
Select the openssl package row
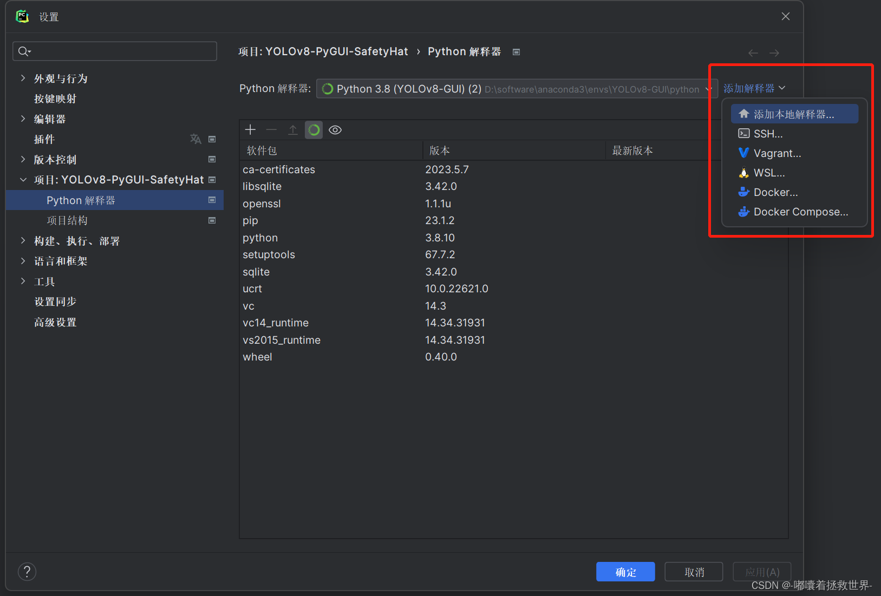click(513, 204)
